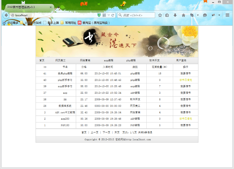This screenshot has width=234, height=169.
Task: Activate the screenshot crop tool icon
Action: [x=192, y=15]
